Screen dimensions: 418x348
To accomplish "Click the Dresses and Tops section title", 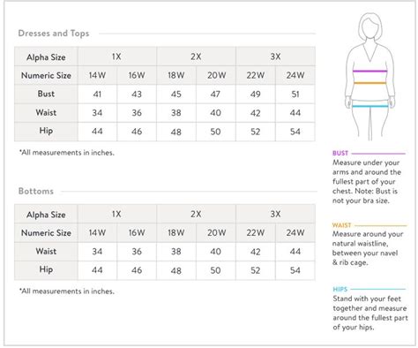I will pos(54,34).
